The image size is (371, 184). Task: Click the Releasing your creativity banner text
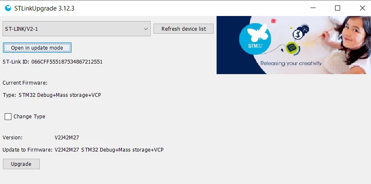click(291, 64)
